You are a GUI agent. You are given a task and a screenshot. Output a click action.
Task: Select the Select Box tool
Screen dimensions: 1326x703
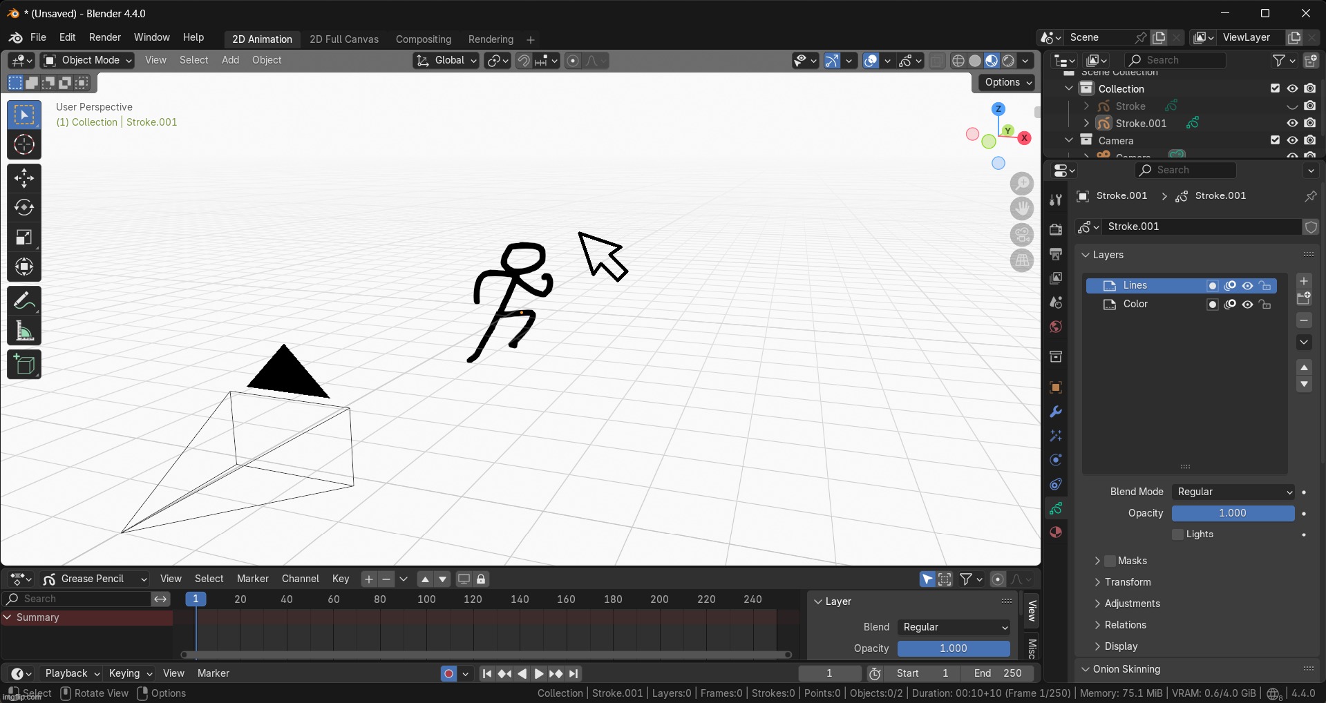(x=24, y=115)
